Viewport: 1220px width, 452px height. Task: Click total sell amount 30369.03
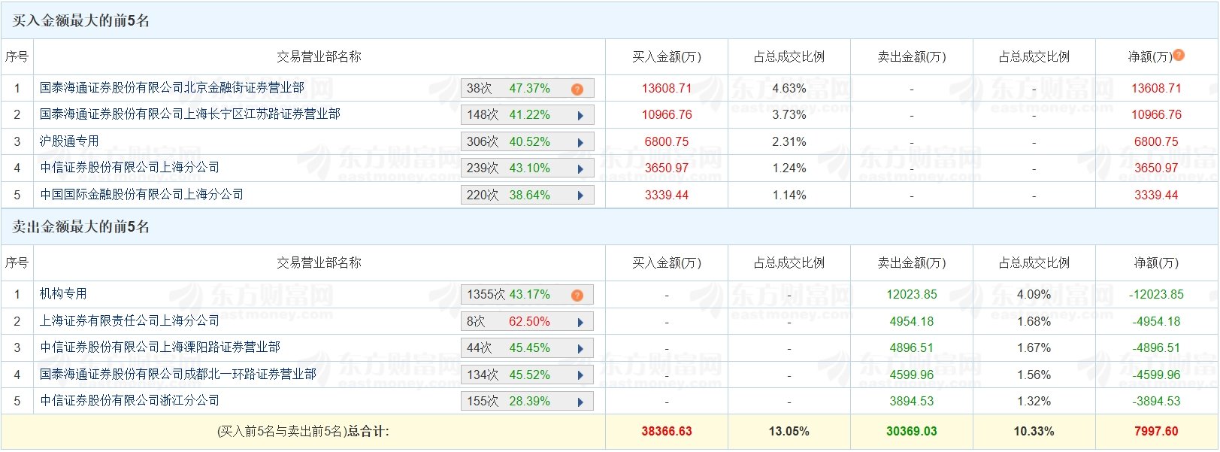click(x=912, y=432)
